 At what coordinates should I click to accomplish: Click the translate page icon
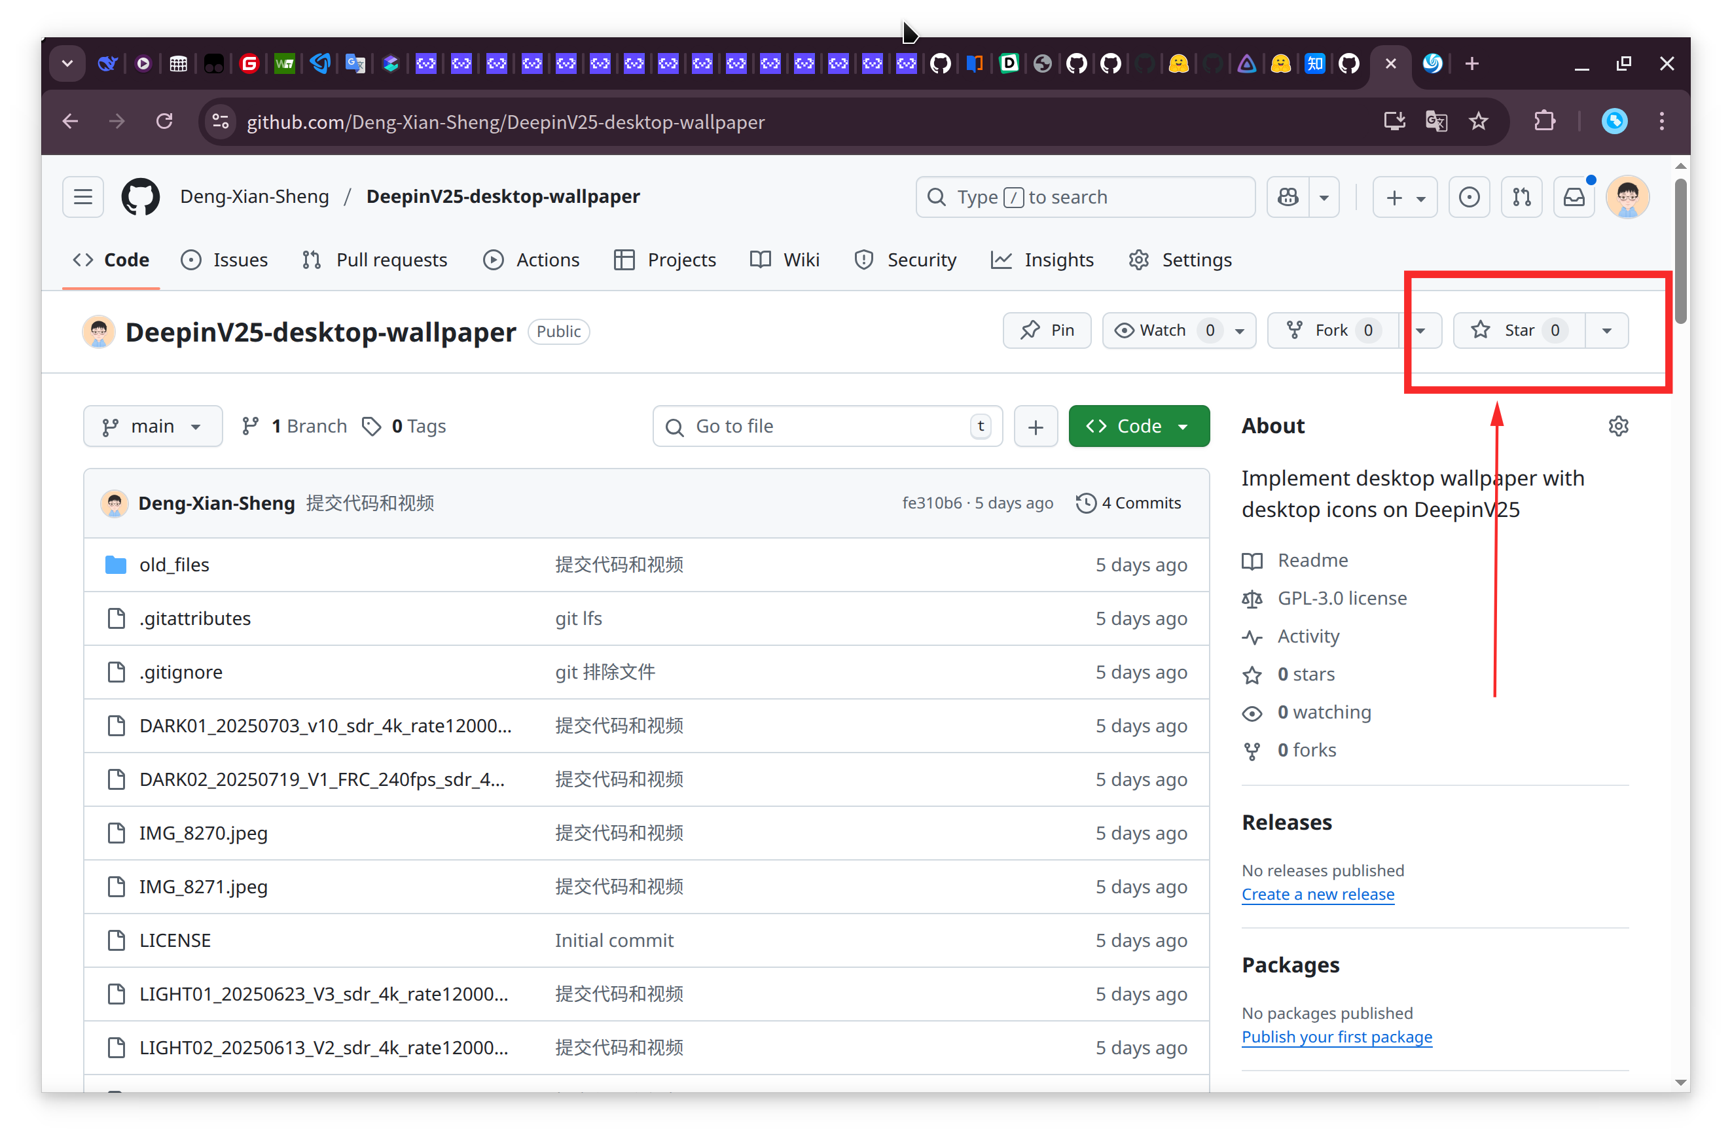1437,122
